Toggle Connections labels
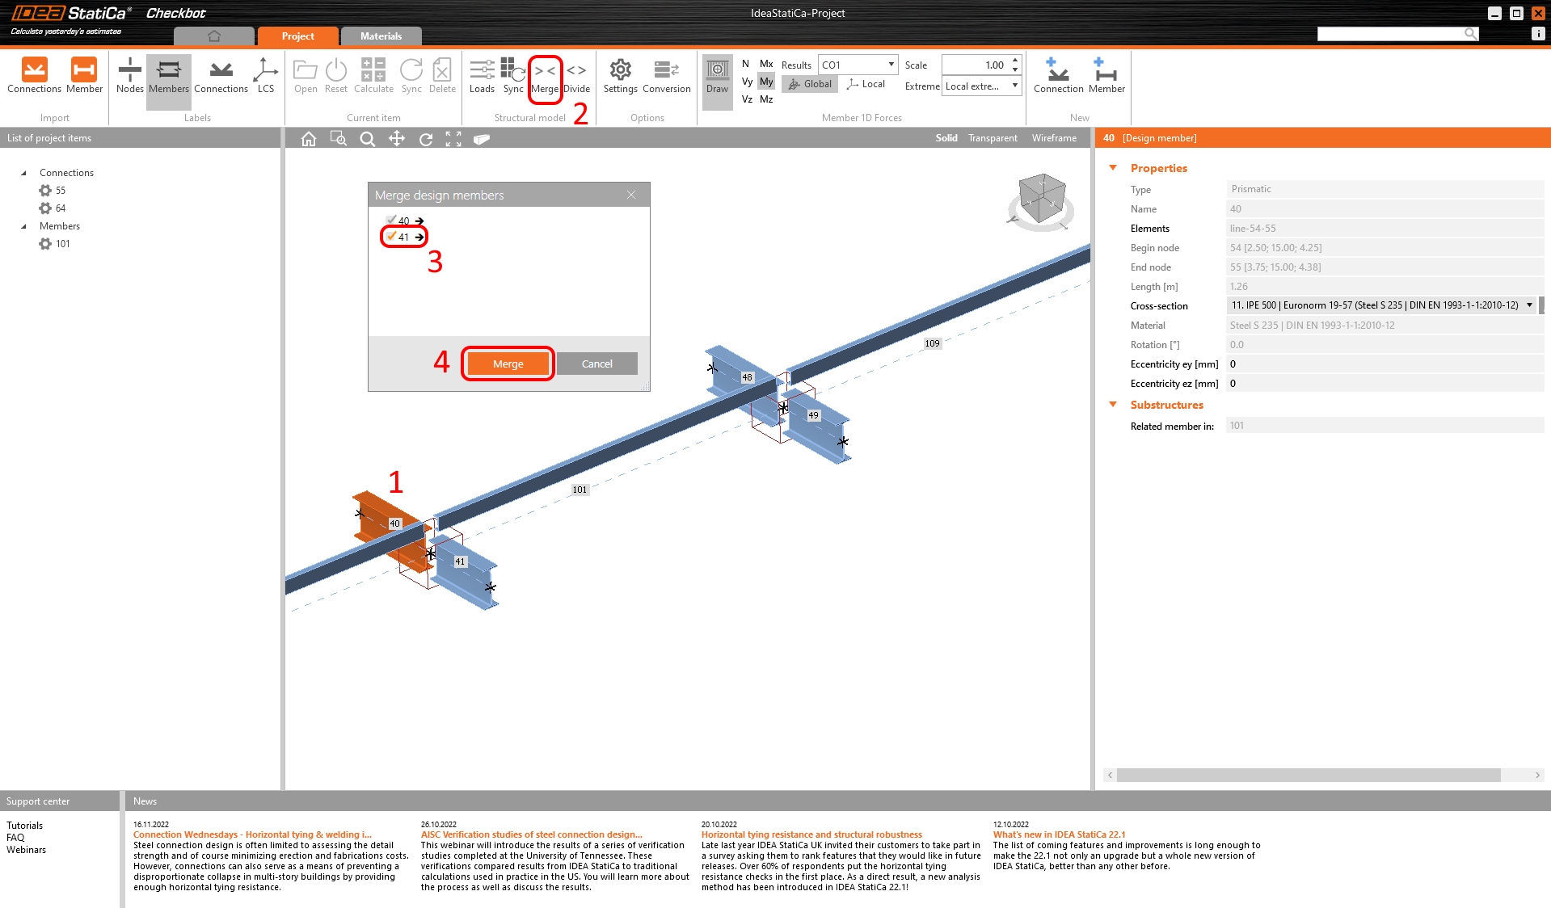 click(221, 75)
